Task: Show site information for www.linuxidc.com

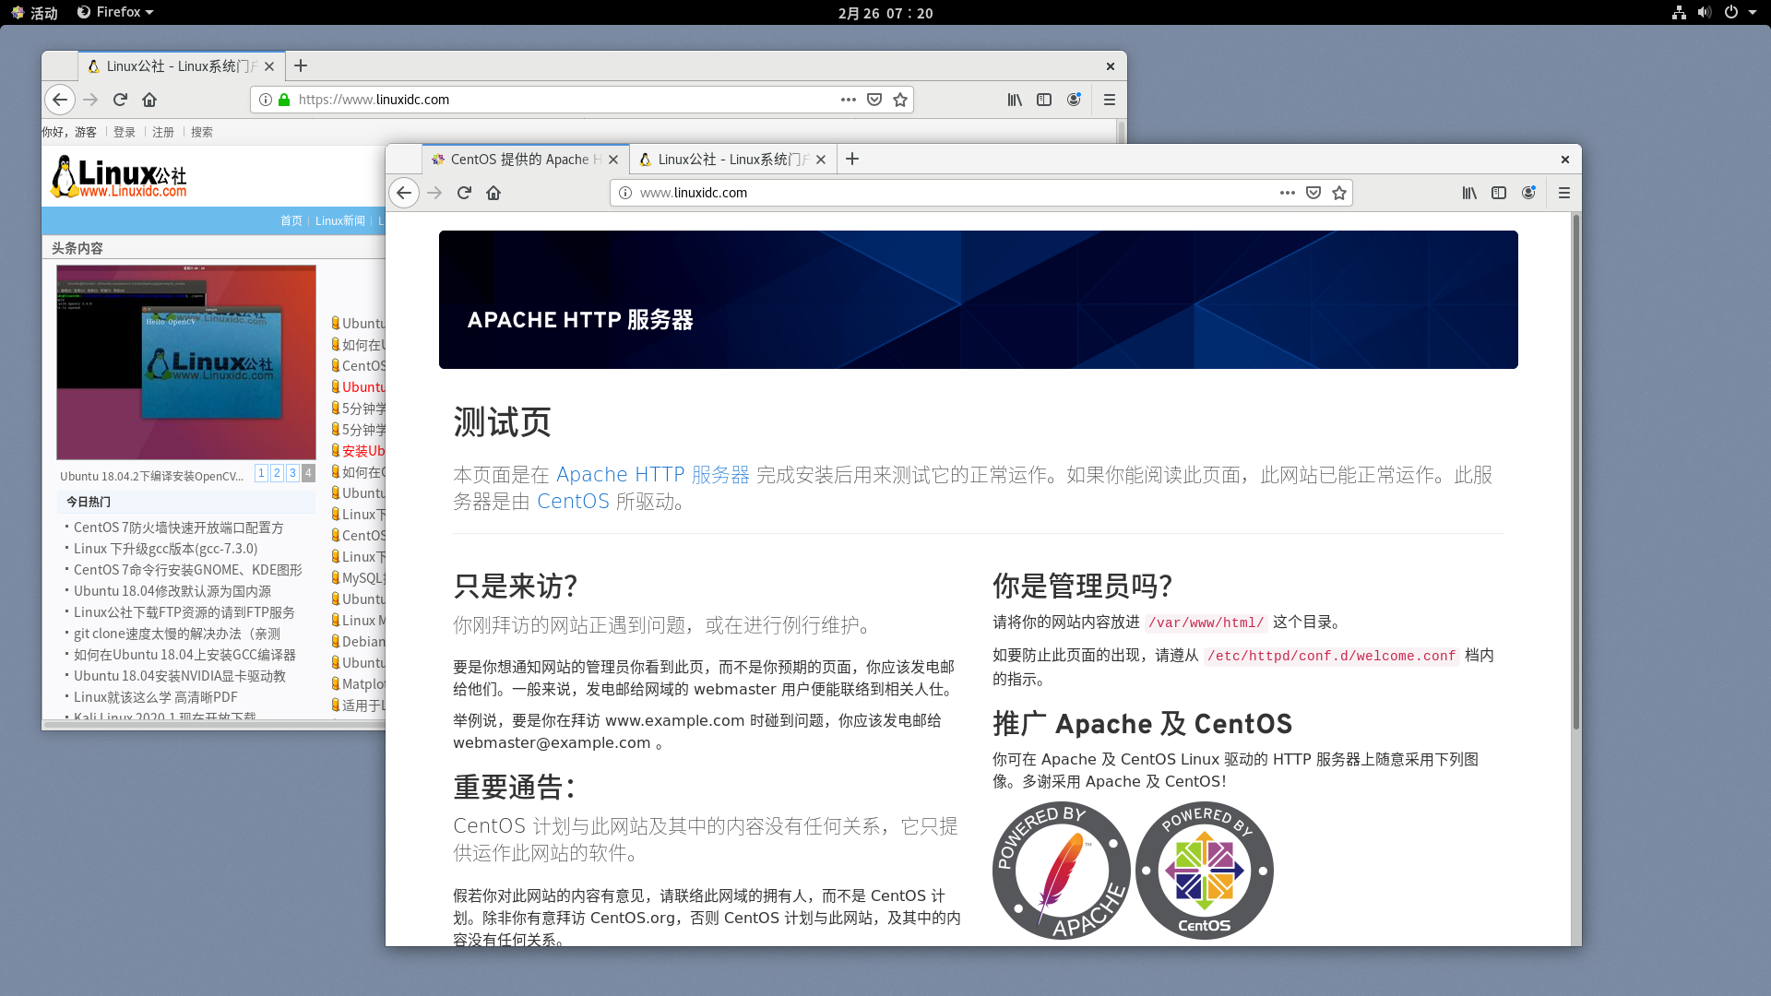Action: [x=625, y=193]
